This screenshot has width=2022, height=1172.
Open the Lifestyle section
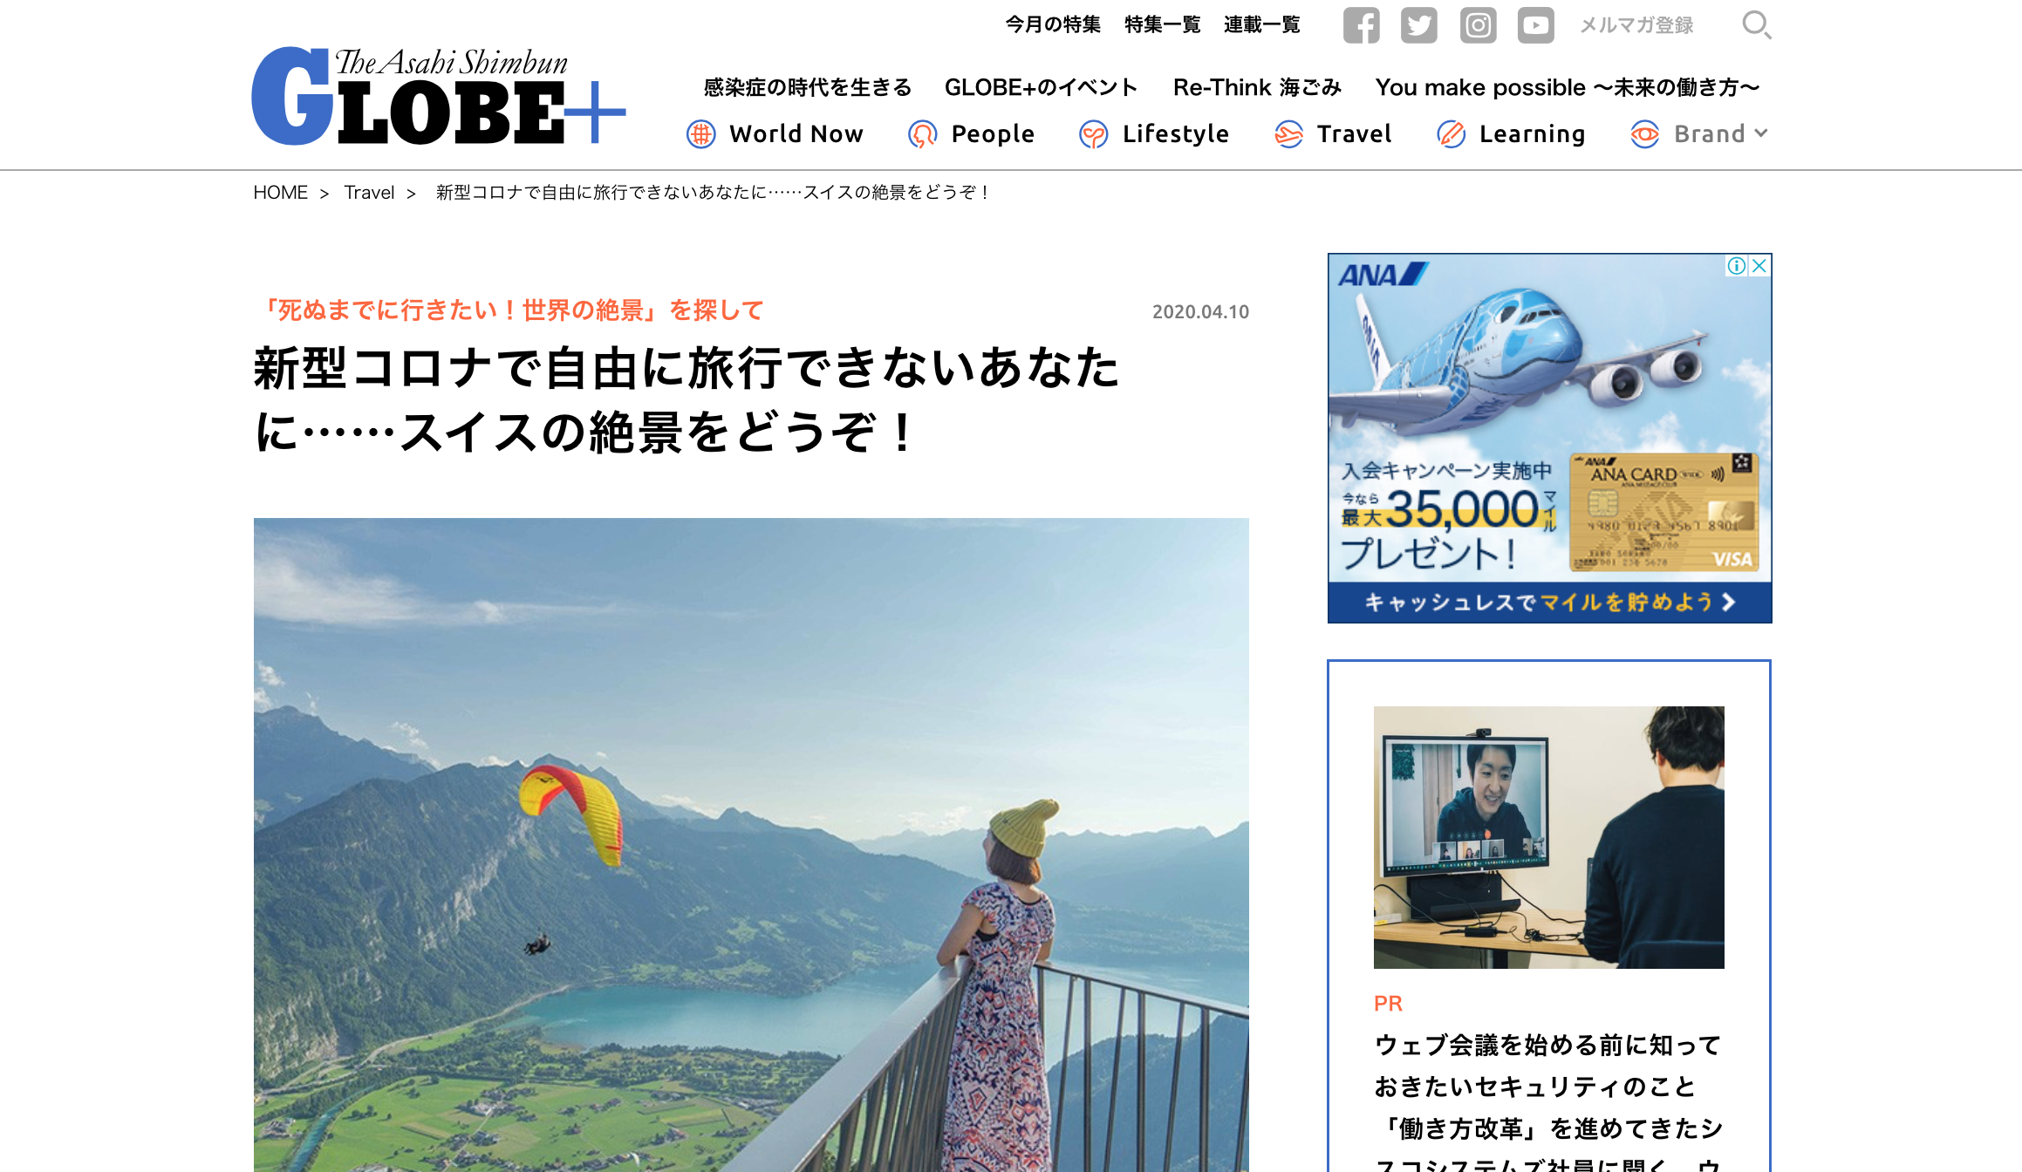[1153, 133]
